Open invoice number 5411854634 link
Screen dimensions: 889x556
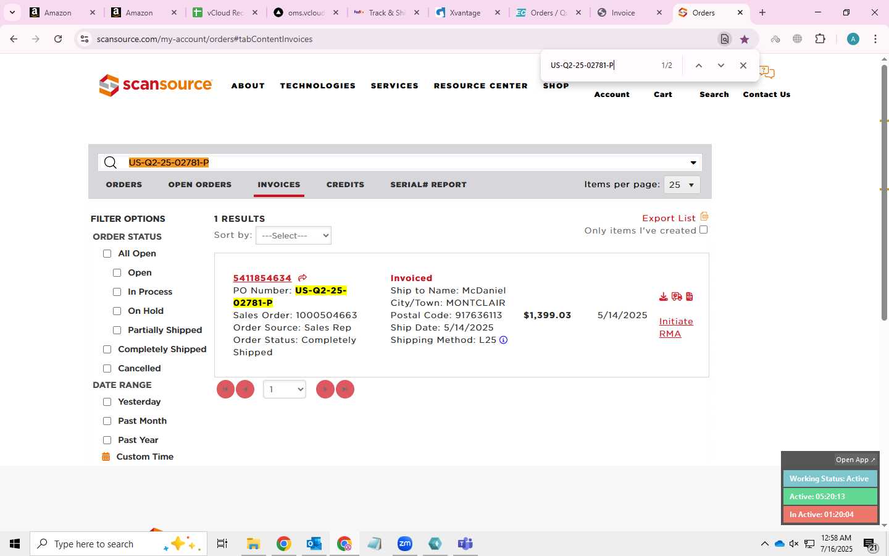(262, 278)
